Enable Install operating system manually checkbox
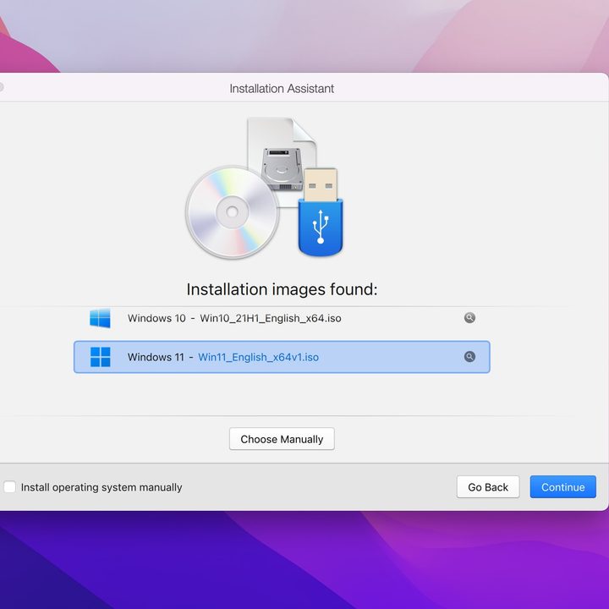Screen dimensions: 609x609 click(x=9, y=486)
